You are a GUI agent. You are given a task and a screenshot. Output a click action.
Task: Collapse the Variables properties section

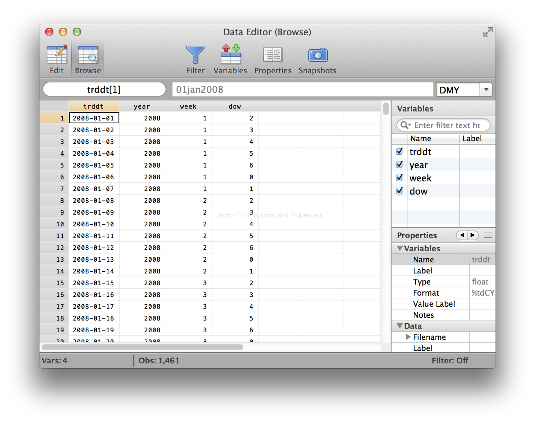(x=400, y=248)
